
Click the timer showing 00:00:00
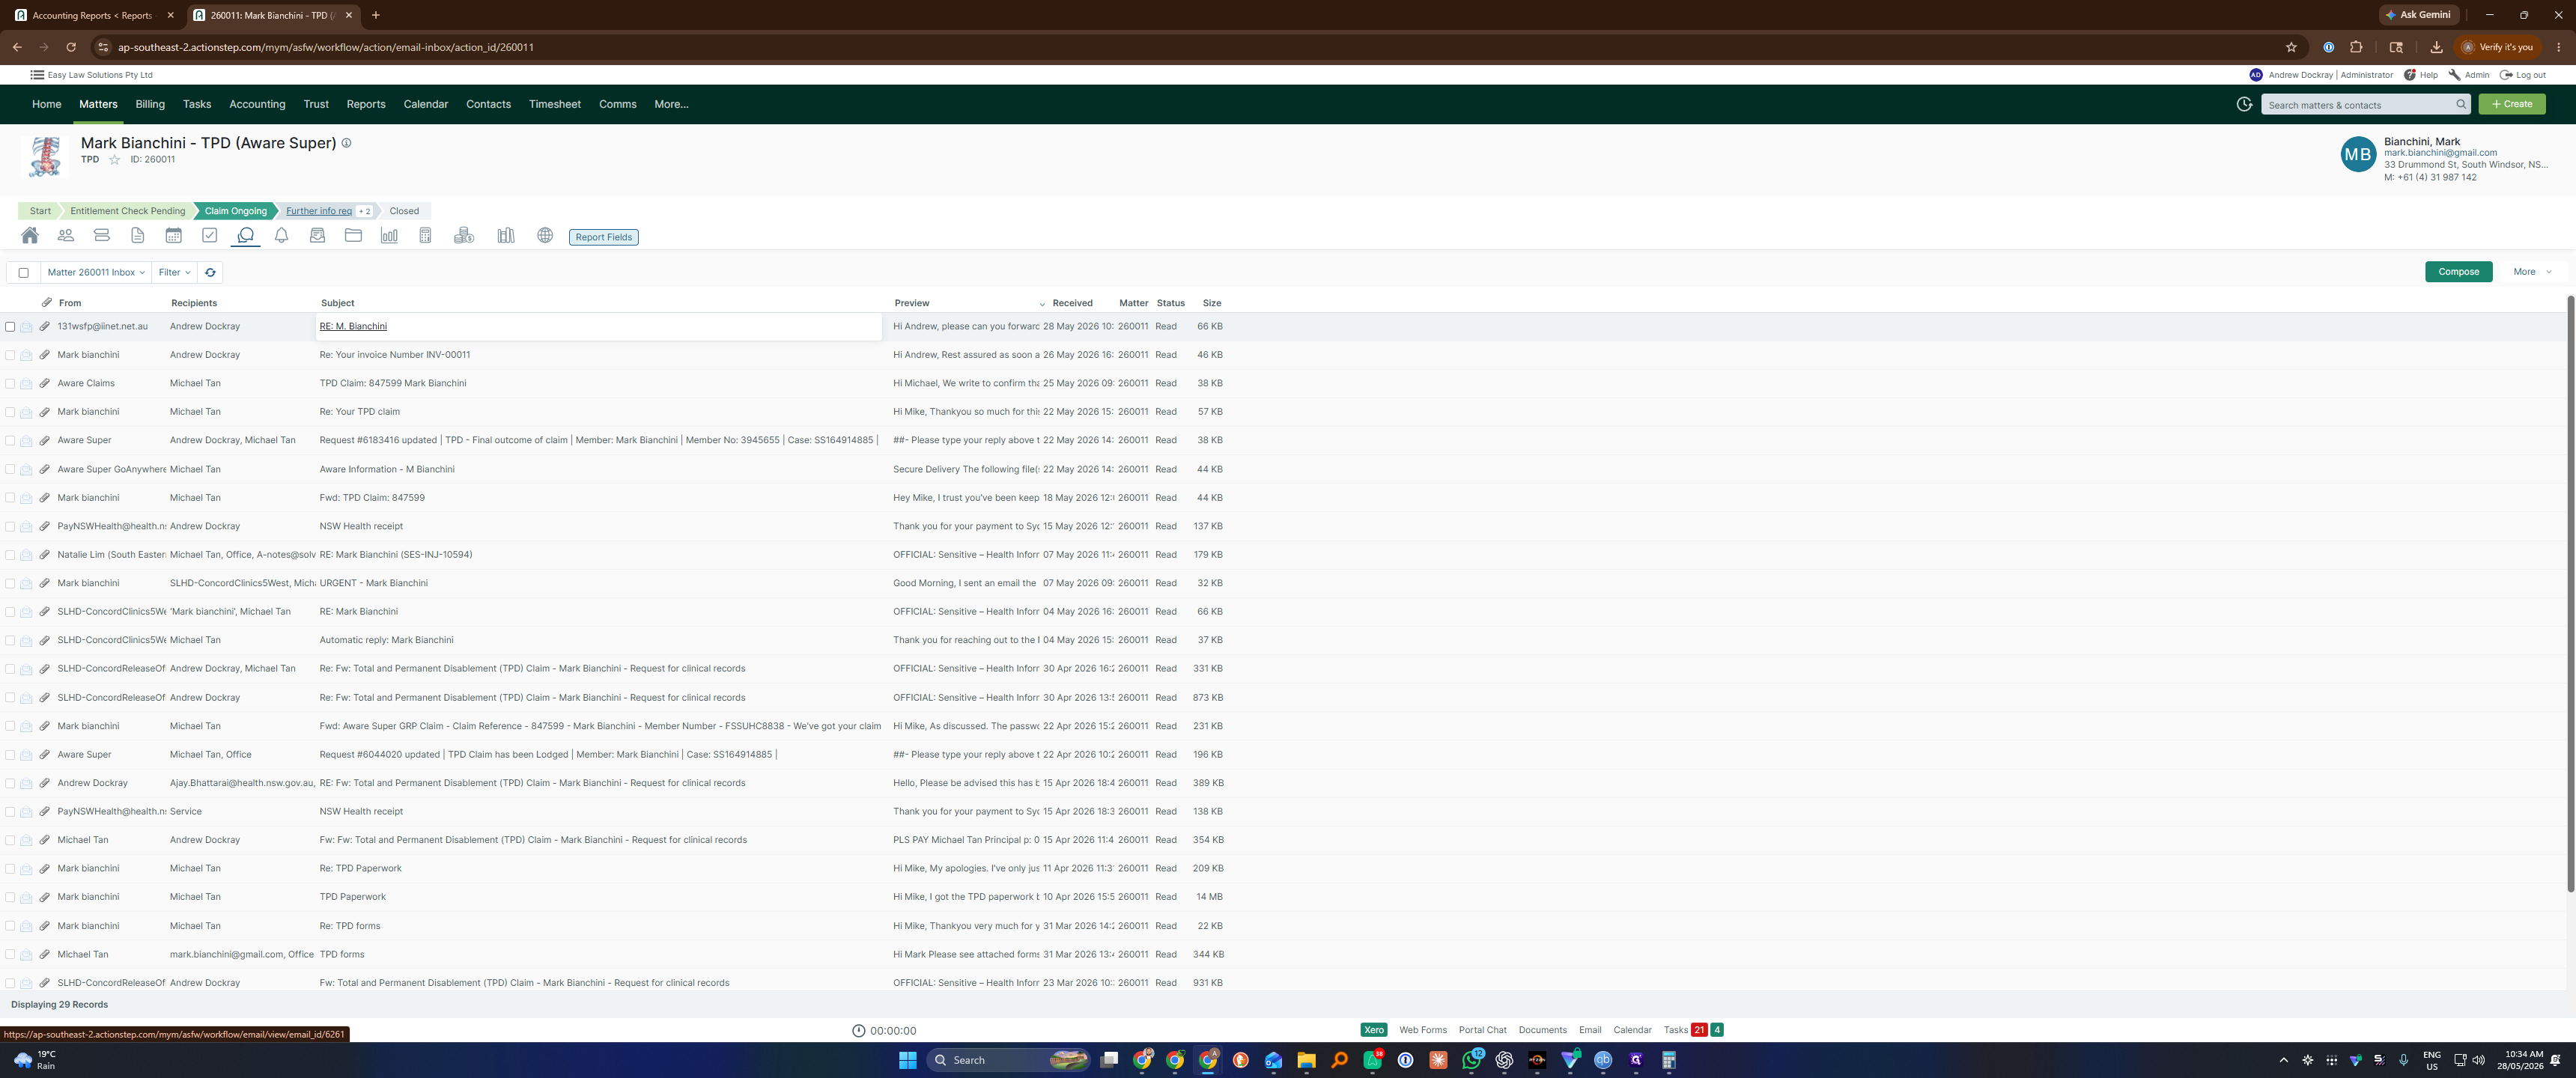tap(884, 1031)
